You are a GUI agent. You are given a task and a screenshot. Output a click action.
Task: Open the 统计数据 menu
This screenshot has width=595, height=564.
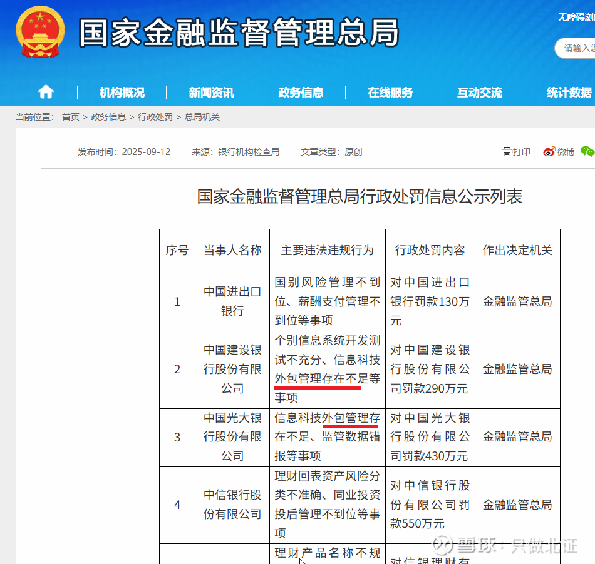point(569,93)
